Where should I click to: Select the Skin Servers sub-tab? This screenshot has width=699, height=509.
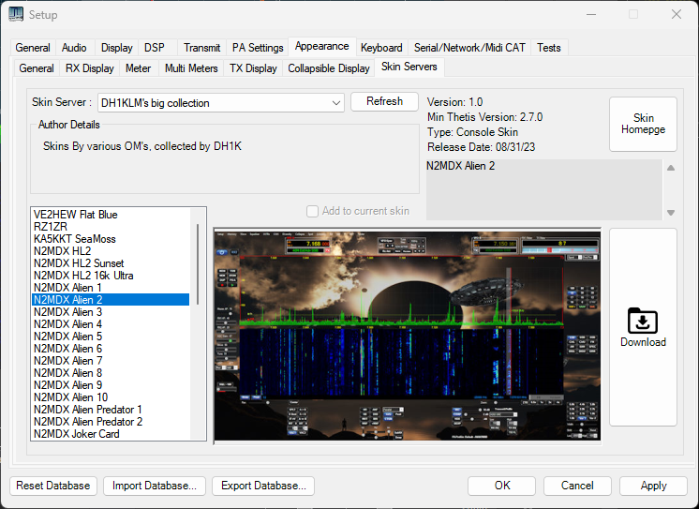tap(409, 67)
